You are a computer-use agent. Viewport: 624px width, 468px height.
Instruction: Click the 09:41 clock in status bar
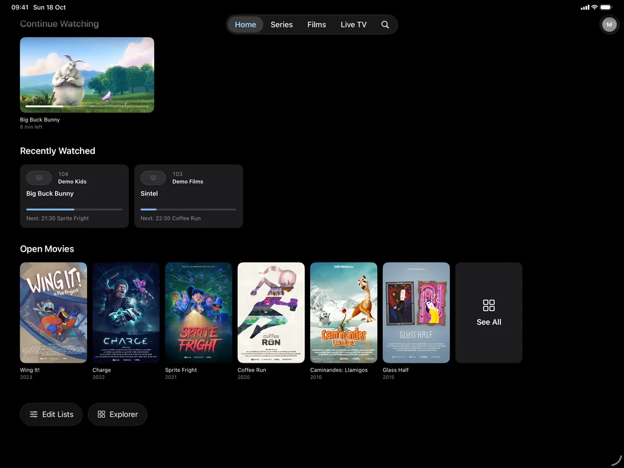19,7
